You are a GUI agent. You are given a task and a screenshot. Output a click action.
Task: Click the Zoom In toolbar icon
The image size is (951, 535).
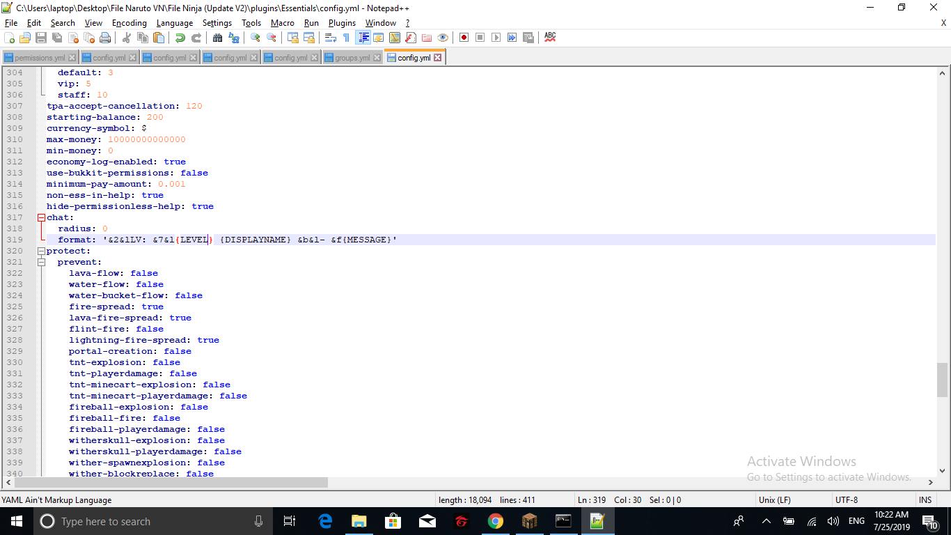click(256, 38)
